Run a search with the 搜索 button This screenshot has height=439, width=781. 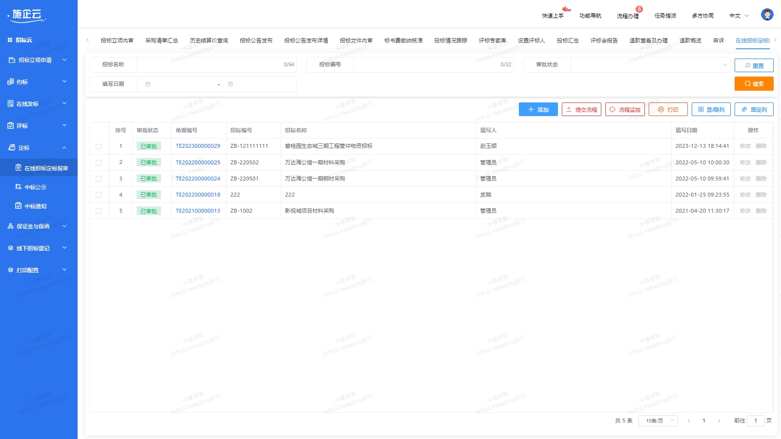(x=754, y=83)
